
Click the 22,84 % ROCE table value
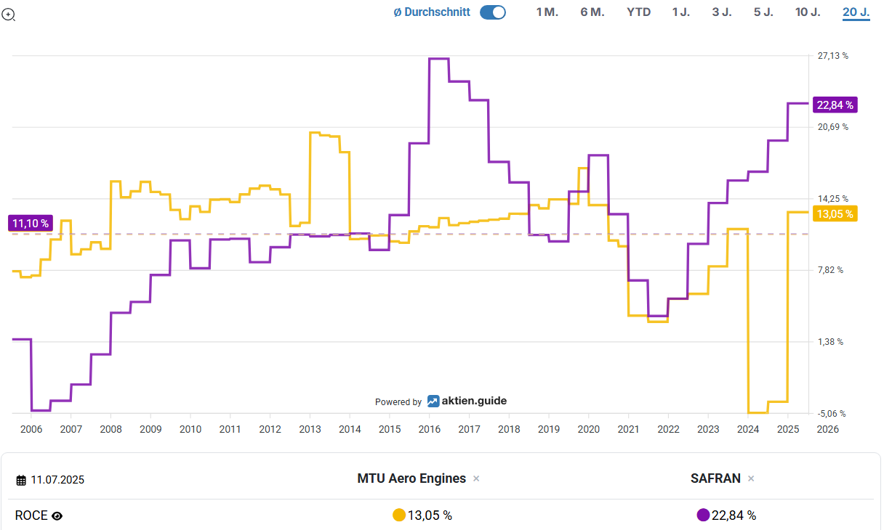[734, 515]
